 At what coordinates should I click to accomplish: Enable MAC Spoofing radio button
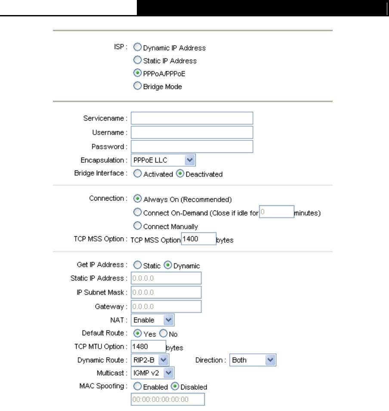(137, 386)
